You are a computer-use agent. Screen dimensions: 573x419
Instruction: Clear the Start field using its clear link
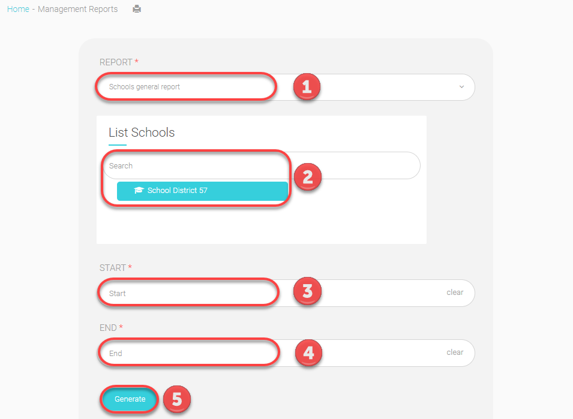click(x=455, y=293)
